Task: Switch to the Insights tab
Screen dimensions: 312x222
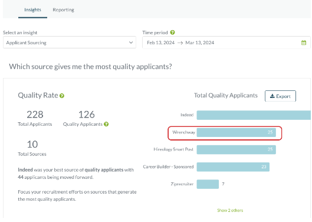Action: 32,10
